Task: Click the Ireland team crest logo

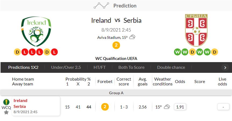Action: 36,31
